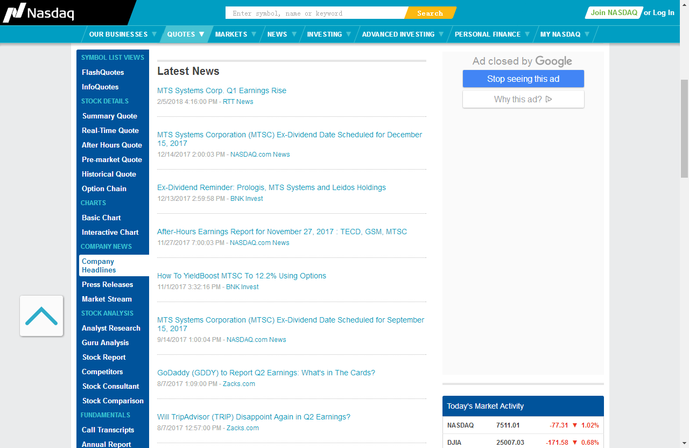
Task: Open the Personal Finance menu
Action: [x=488, y=34]
